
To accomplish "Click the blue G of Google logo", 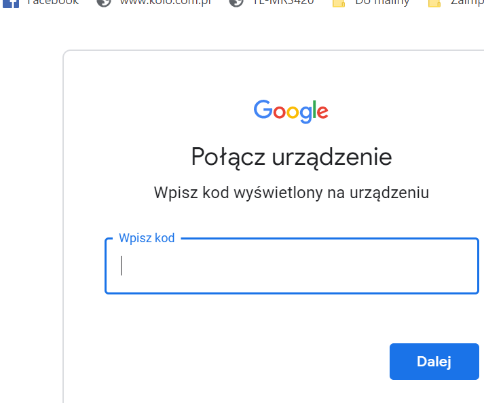I will tap(263, 109).
